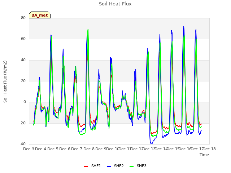Click the Soil Heat Flux (W/m2) axis title
This screenshot has width=231, height=173.
pos(5,81)
